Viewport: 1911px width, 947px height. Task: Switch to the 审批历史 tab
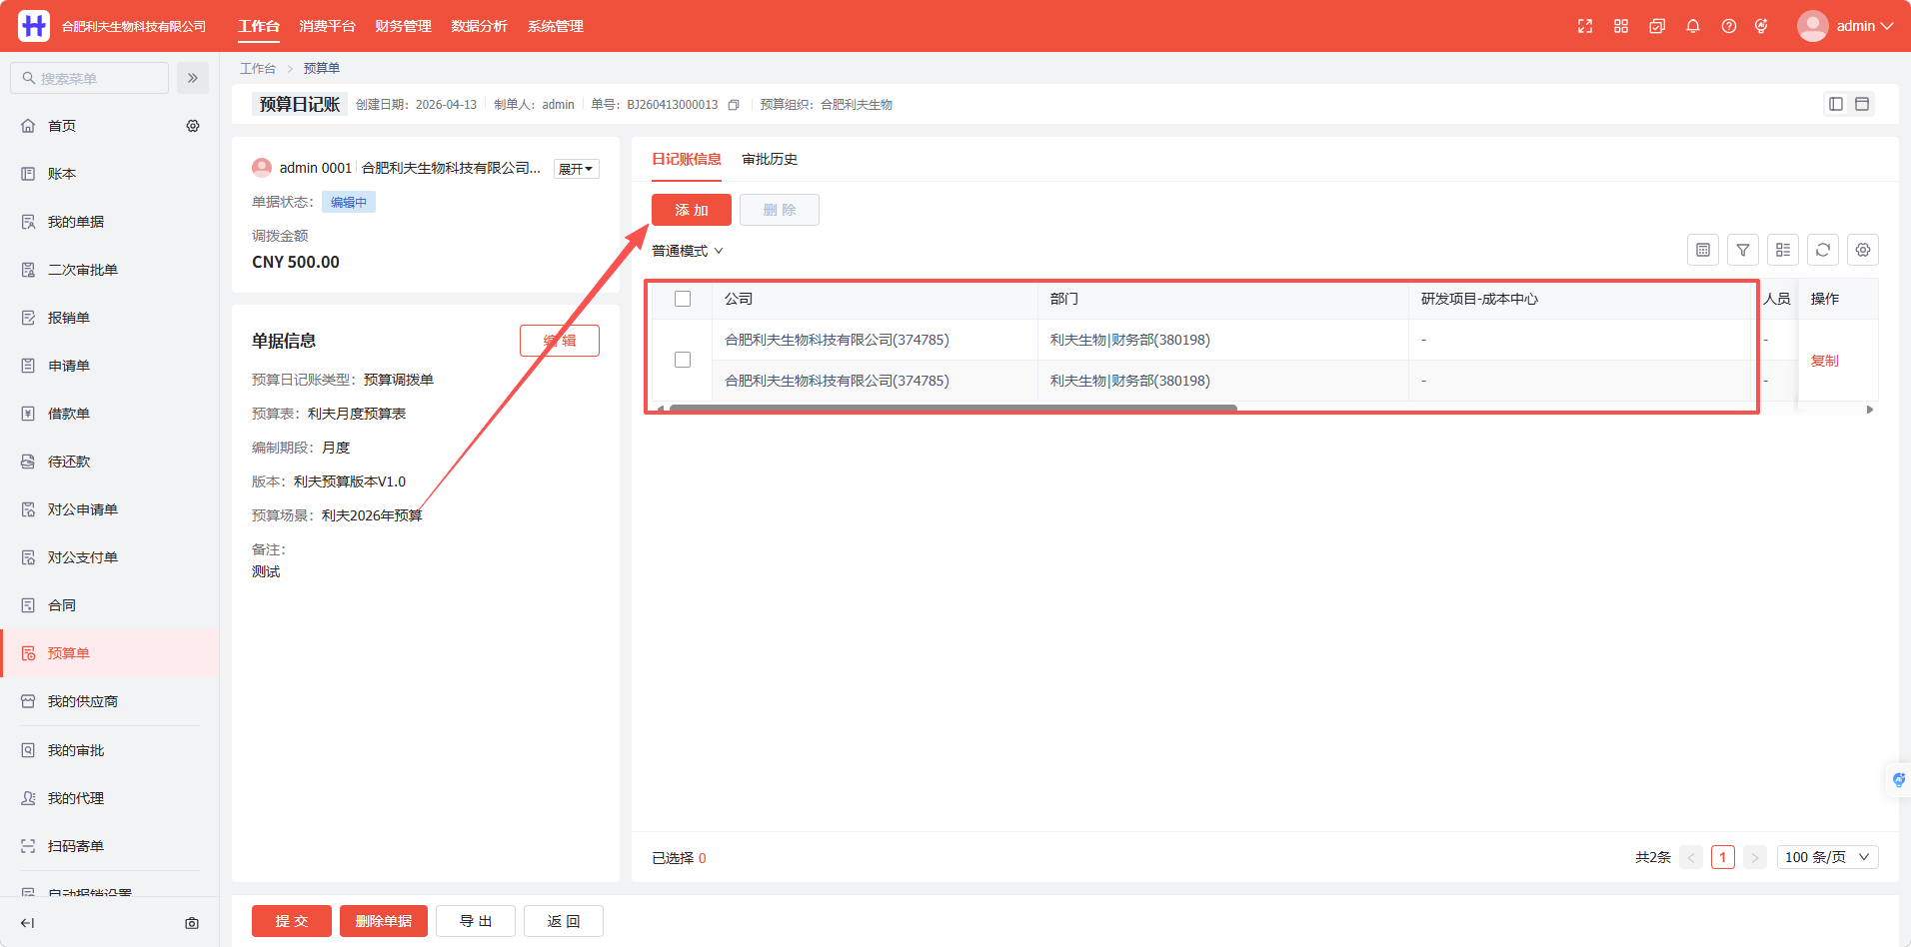[x=770, y=159]
